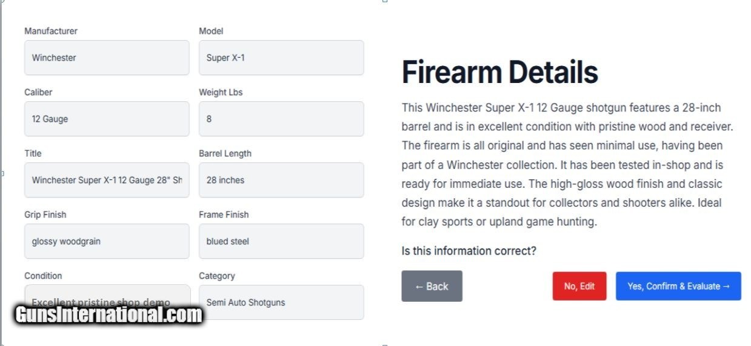The width and height of the screenshot is (751, 346).
Task: Click the Weight Lbs label text
Action: 221,93
